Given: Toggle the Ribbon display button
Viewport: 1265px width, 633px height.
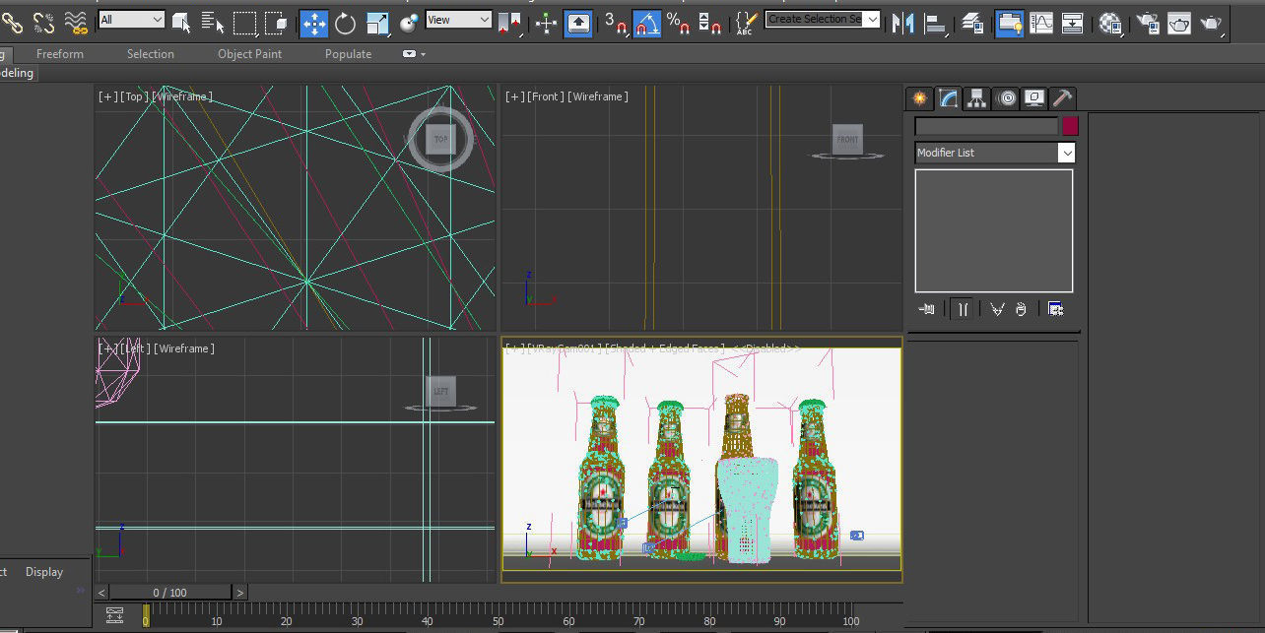Looking at the screenshot, I should point(1009,23).
